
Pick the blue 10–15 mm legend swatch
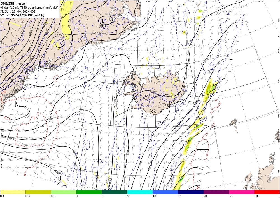165,192
